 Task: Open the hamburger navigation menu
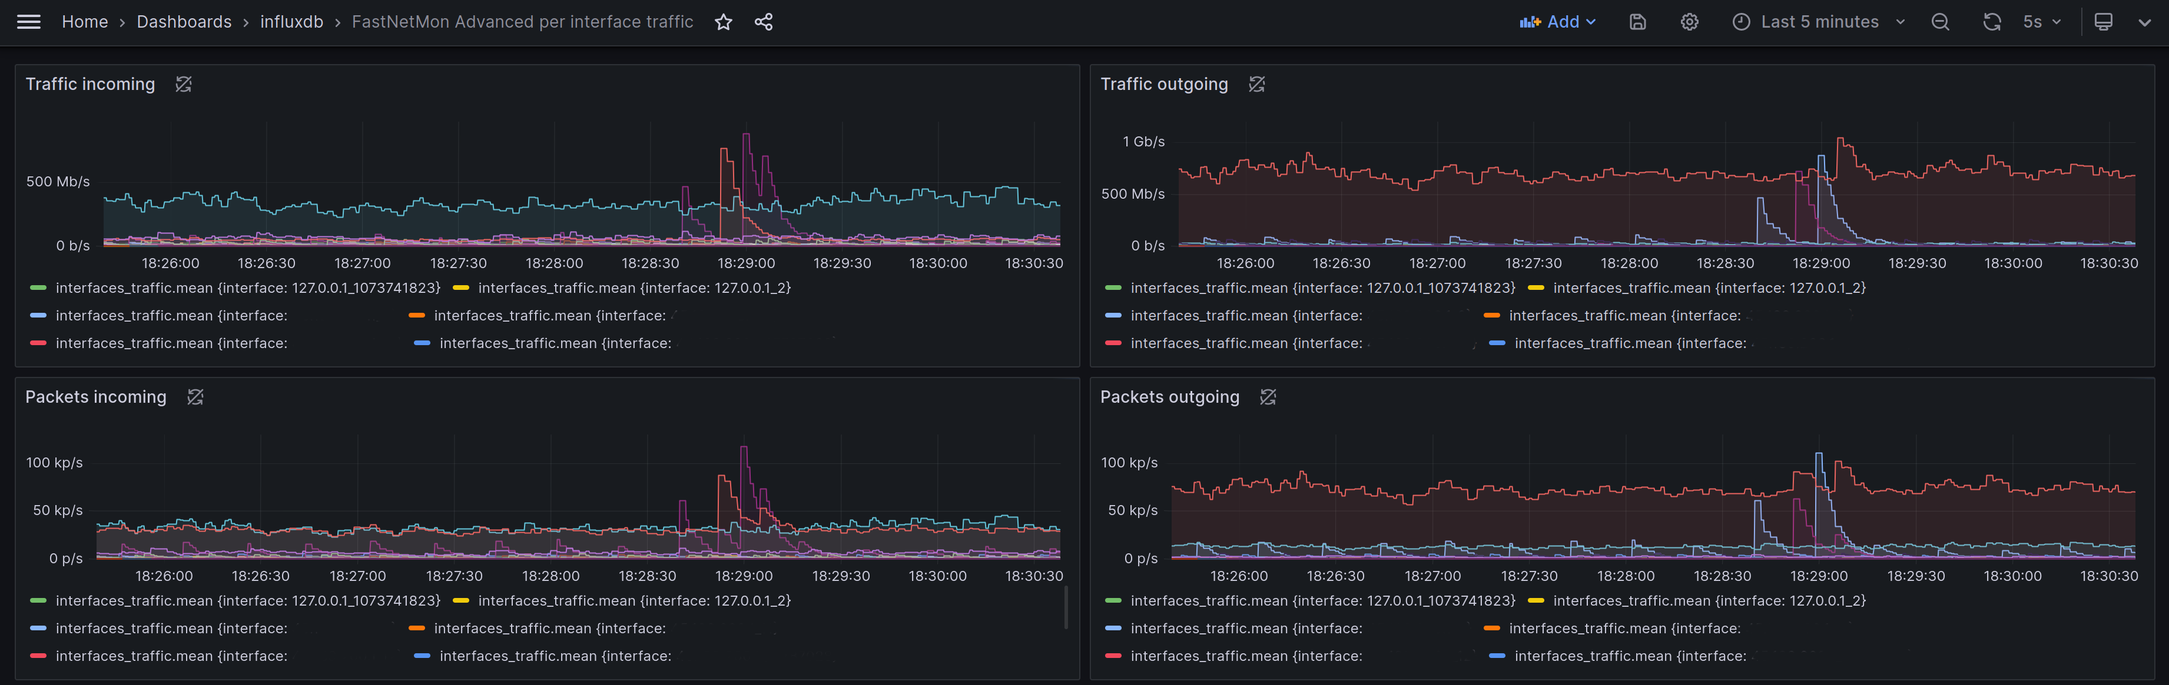(x=29, y=22)
